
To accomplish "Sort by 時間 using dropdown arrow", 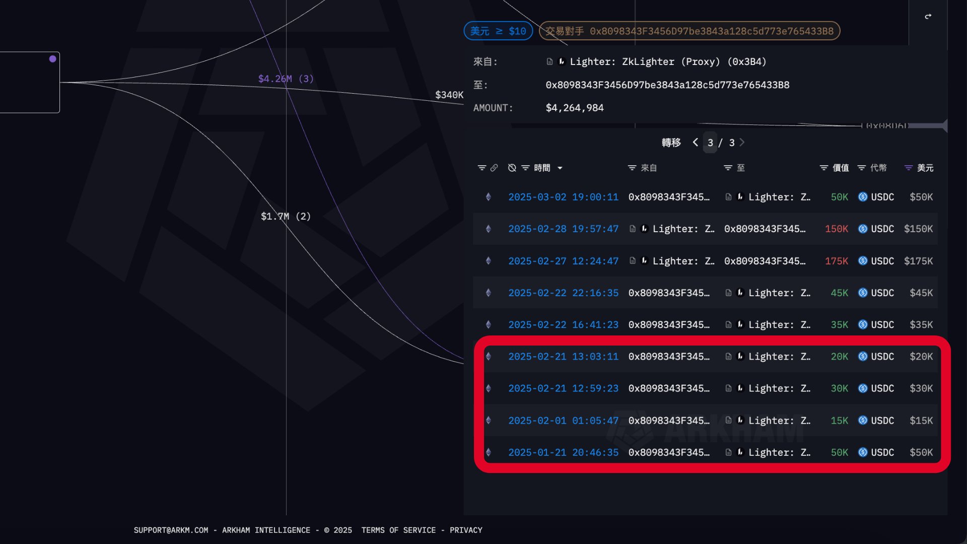I will coord(560,168).
